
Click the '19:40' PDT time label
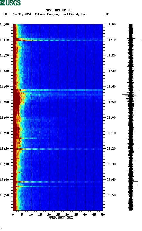(x=4, y=180)
